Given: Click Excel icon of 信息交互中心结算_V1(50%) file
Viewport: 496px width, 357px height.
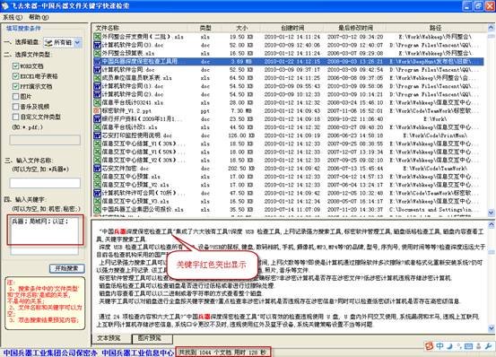Looking at the screenshot, I should 97,152.
